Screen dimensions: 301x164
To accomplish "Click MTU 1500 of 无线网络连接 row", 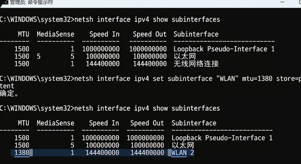I will (22, 64).
